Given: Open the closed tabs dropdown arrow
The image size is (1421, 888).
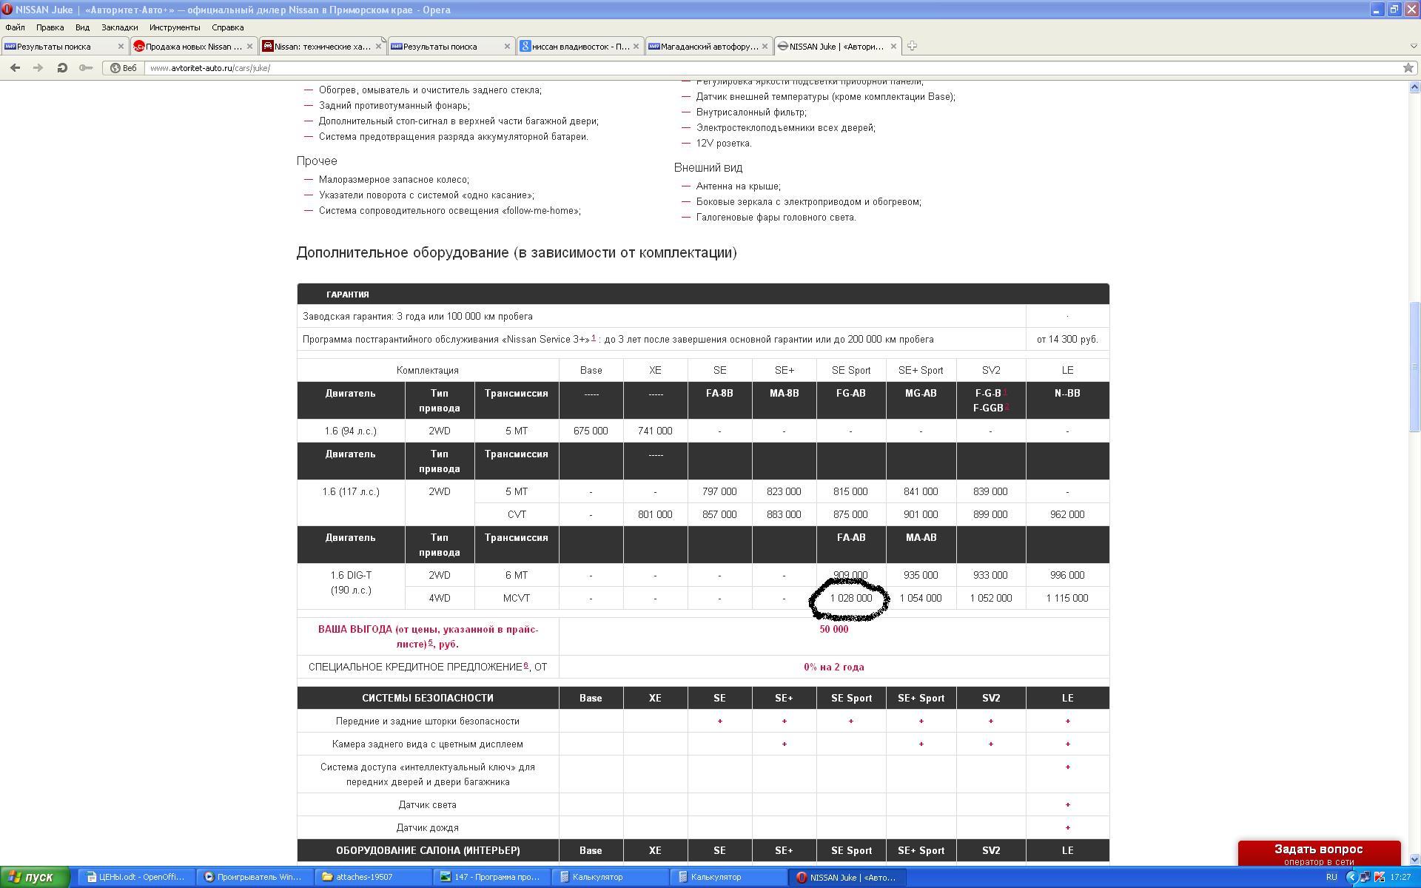Looking at the screenshot, I should click(x=1413, y=46).
